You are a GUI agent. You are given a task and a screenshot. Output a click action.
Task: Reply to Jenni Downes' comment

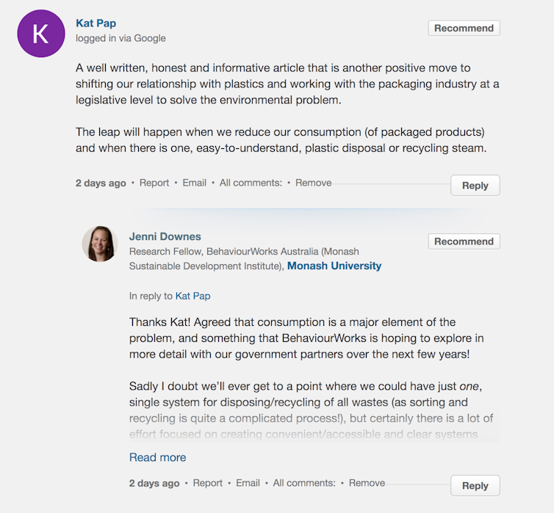click(475, 486)
